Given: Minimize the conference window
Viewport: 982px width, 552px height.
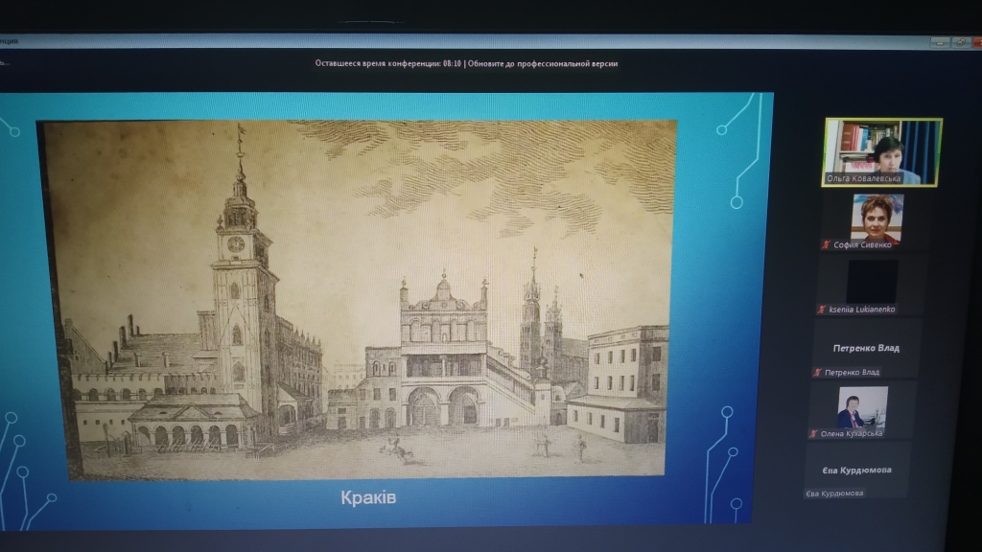Looking at the screenshot, I should [939, 42].
